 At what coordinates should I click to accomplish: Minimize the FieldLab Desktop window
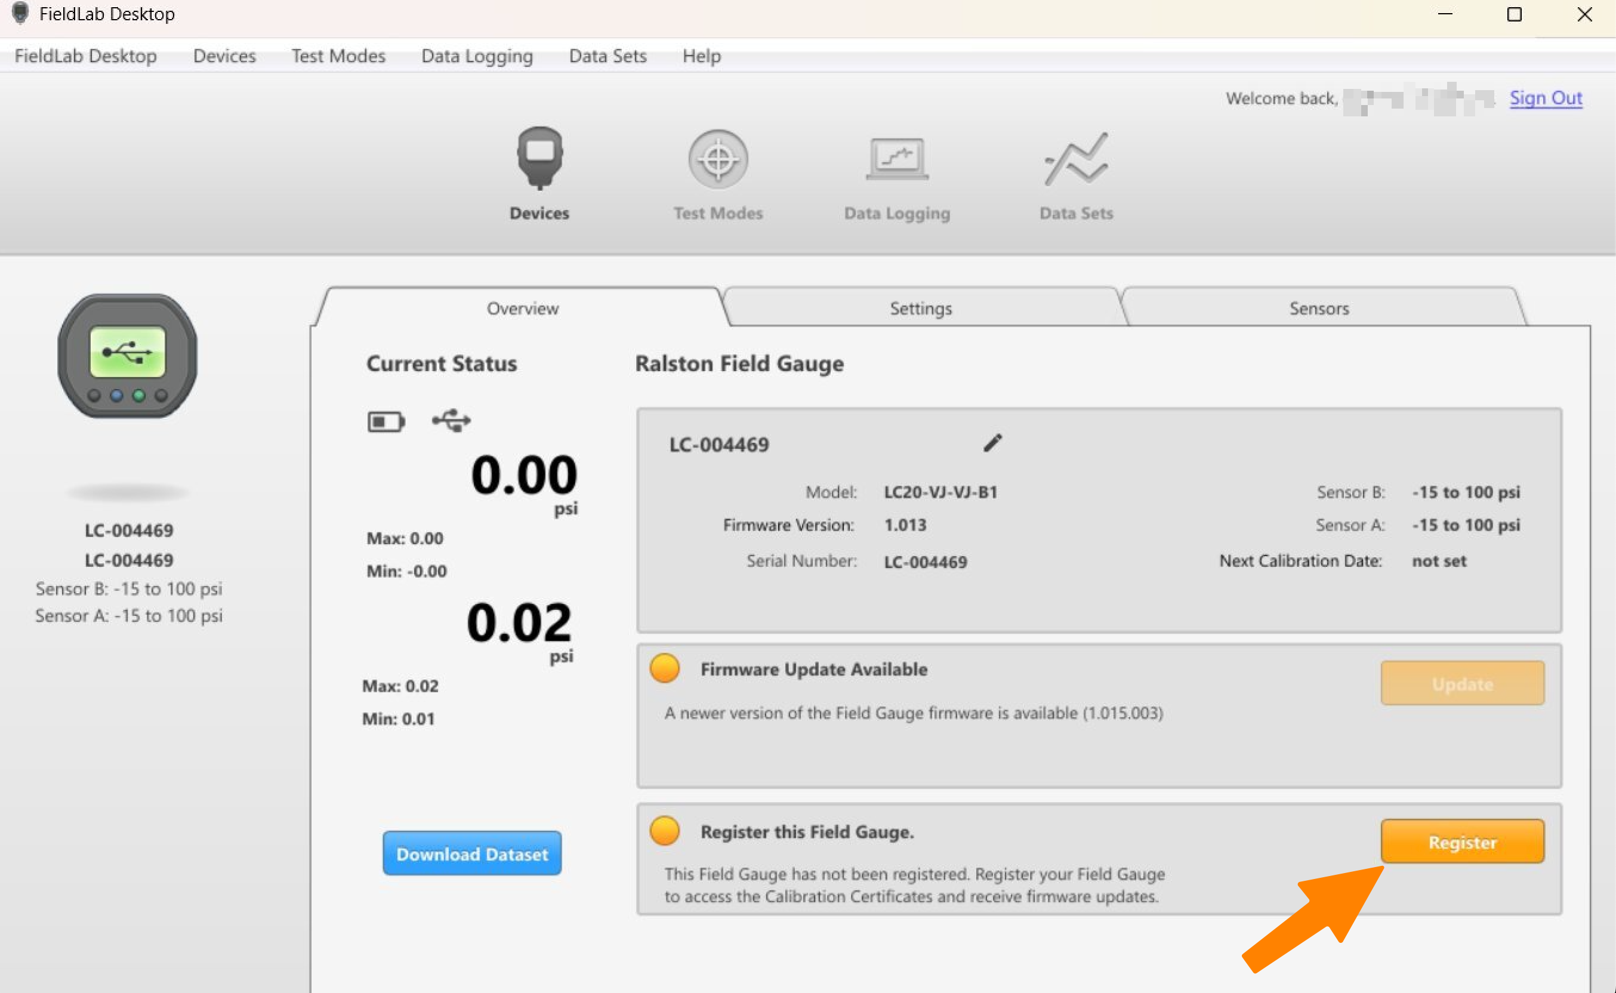[1445, 14]
